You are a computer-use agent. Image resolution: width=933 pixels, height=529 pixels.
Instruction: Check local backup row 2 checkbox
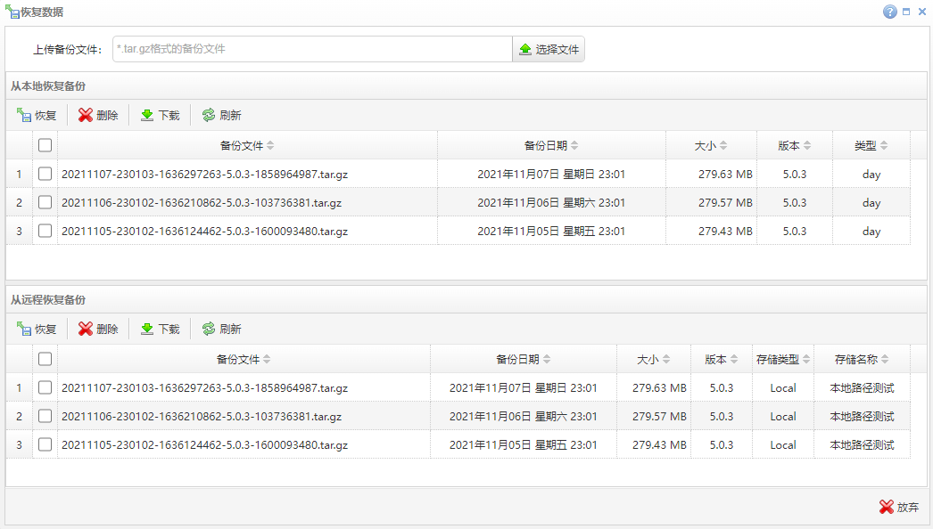coord(45,202)
